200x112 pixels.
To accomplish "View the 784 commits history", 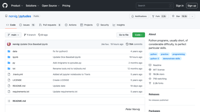I will tap(134, 44).
